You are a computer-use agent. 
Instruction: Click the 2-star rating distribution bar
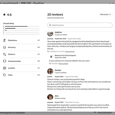point(22,32)
